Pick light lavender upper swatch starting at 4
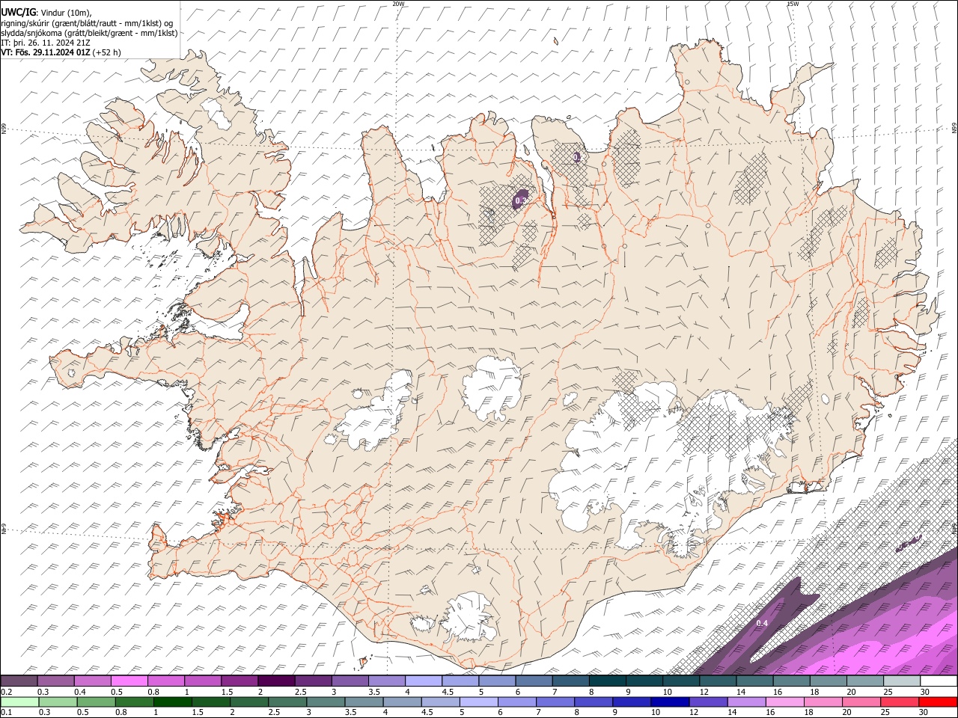 coord(424,681)
